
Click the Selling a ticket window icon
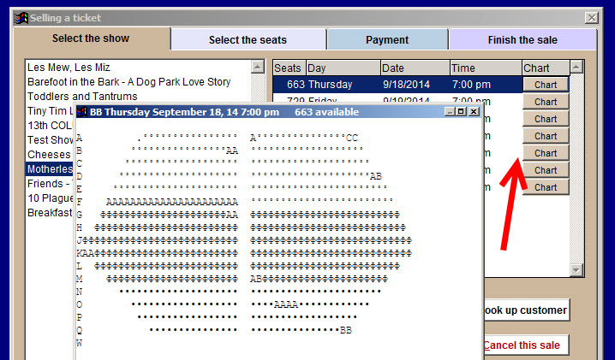(21, 17)
